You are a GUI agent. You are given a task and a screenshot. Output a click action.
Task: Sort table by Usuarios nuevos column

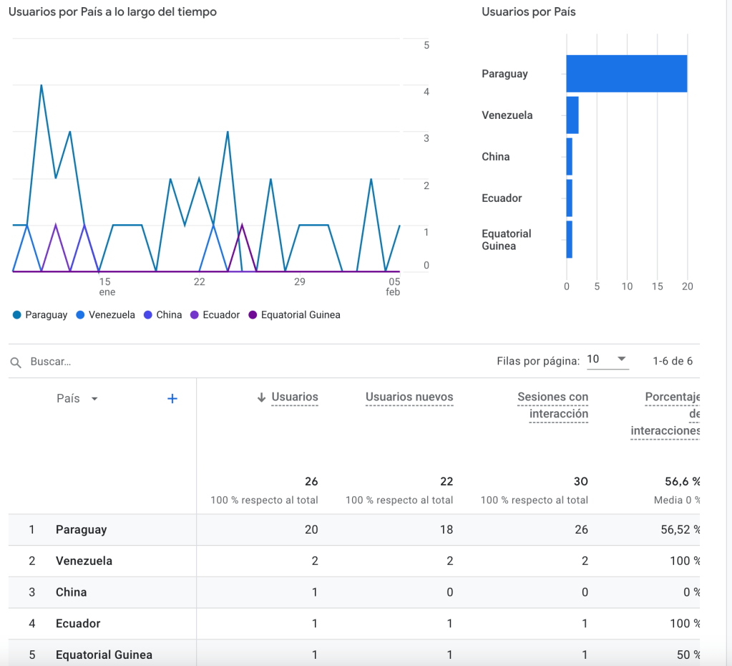pyautogui.click(x=409, y=397)
